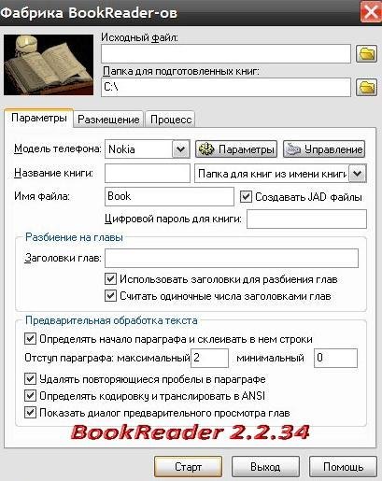The height and width of the screenshot is (481, 382).
Task: Toggle Считать одиночные числа заголовками глав
Action: point(110,295)
